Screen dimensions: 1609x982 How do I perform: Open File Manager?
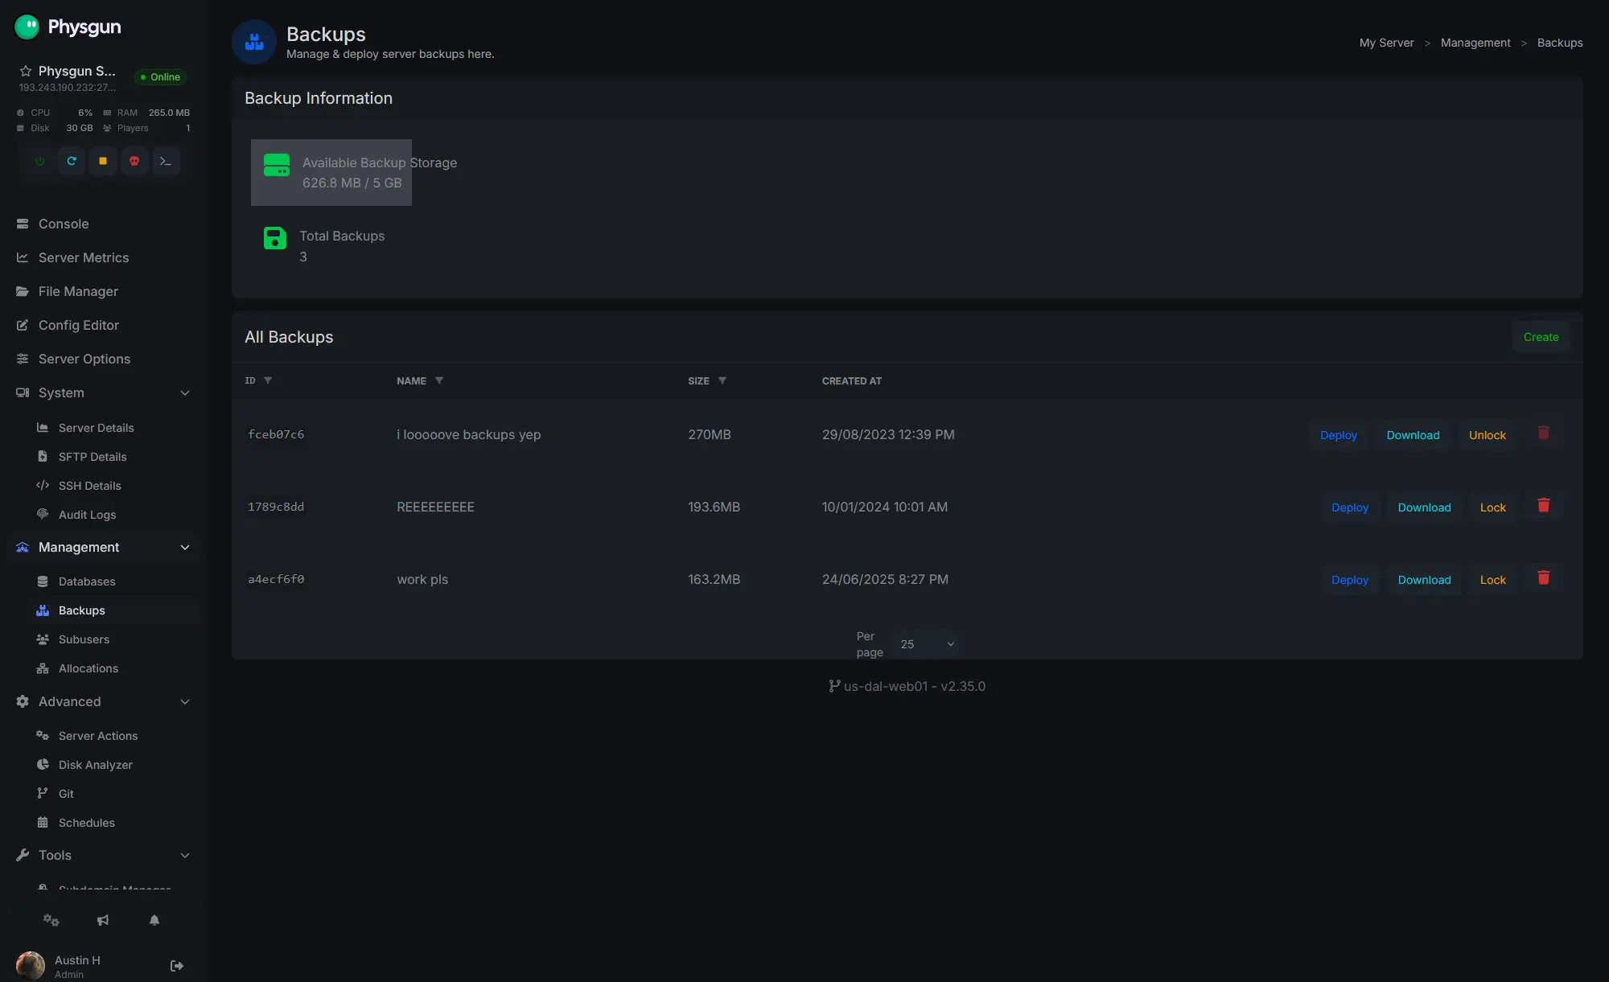point(103,291)
